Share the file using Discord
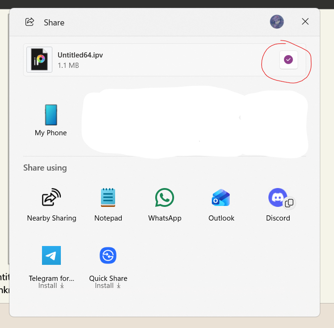This screenshot has height=328, width=334. [x=278, y=205]
